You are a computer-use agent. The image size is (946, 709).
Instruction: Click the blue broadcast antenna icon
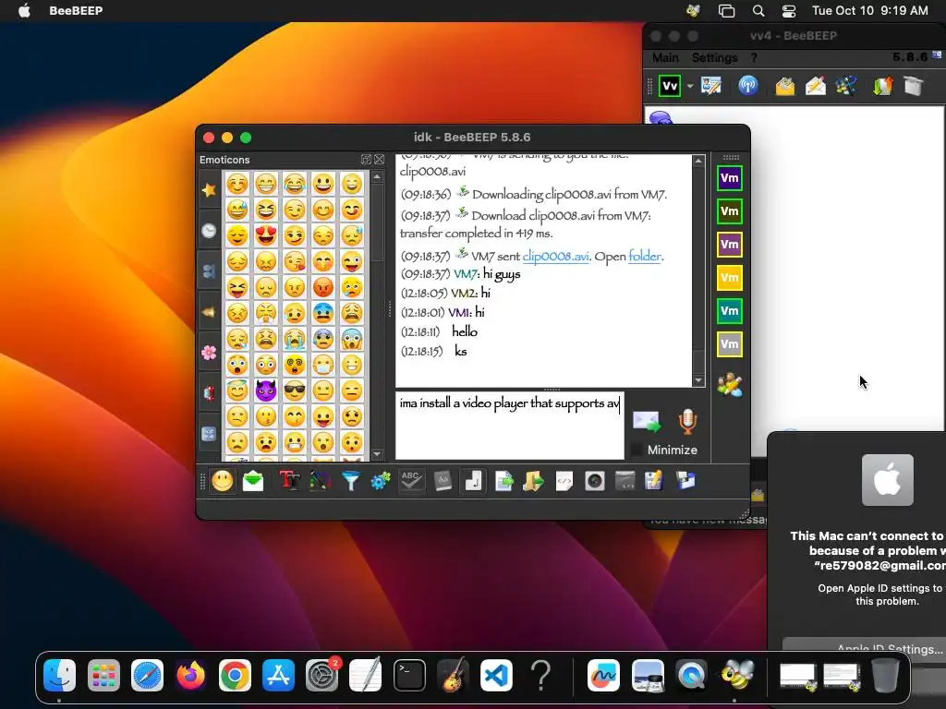pyautogui.click(x=748, y=86)
